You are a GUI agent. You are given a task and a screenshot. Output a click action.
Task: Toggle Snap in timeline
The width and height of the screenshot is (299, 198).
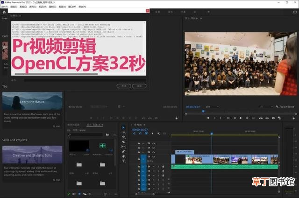pyautogui.click(x=140, y=134)
